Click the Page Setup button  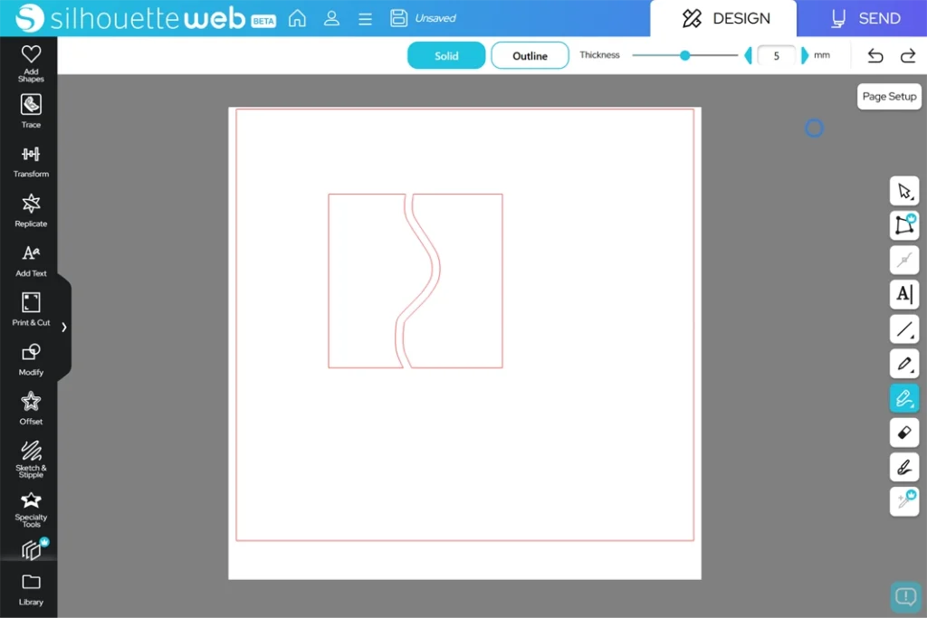click(889, 96)
